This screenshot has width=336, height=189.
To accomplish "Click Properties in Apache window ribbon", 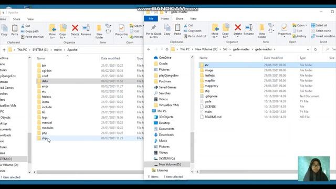I will pos(121,31).
